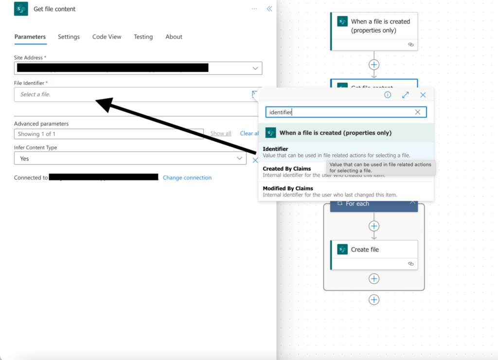Click the info icon on dynamic content panel
The image size is (498, 360).
point(388,95)
